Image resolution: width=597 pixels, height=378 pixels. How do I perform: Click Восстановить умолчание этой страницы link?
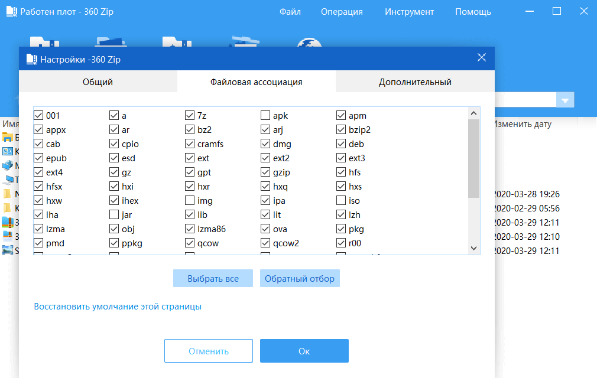[x=118, y=307]
